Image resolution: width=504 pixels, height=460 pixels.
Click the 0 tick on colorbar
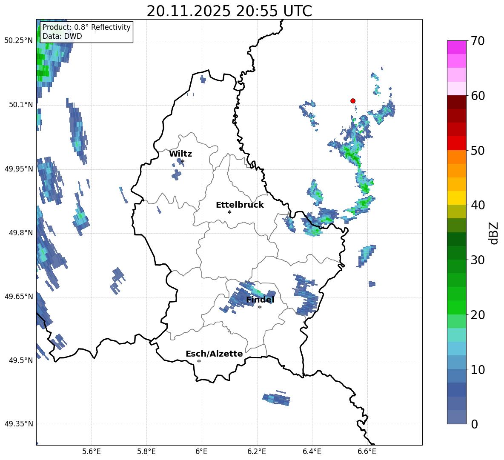pos(475,424)
